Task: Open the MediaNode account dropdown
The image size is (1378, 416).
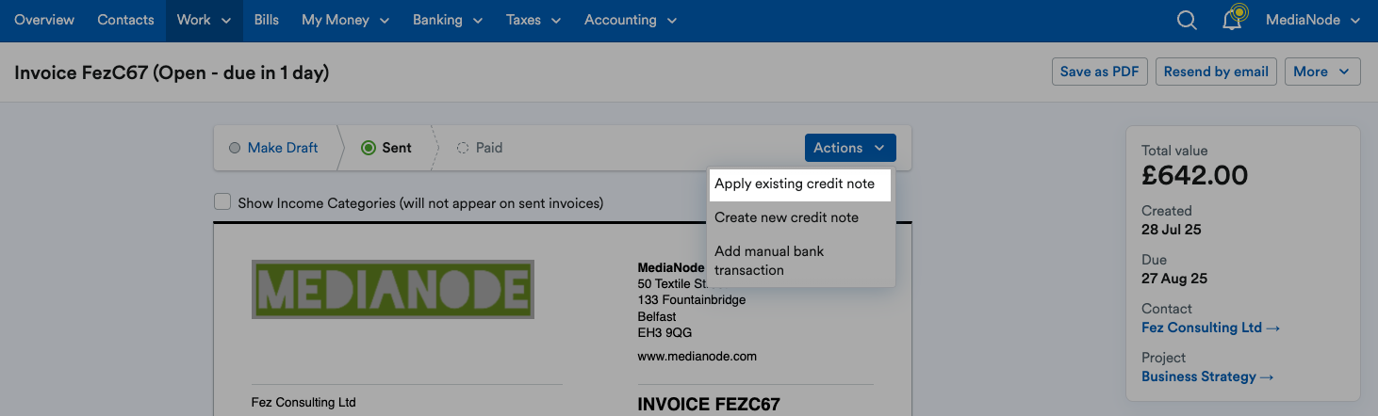Action: point(1313,20)
